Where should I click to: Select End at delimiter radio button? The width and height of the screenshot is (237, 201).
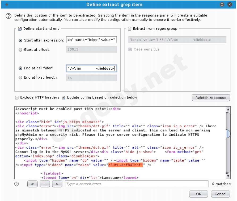[x=20, y=68]
